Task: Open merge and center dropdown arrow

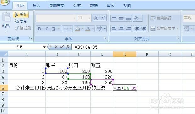Action: (178, 29)
